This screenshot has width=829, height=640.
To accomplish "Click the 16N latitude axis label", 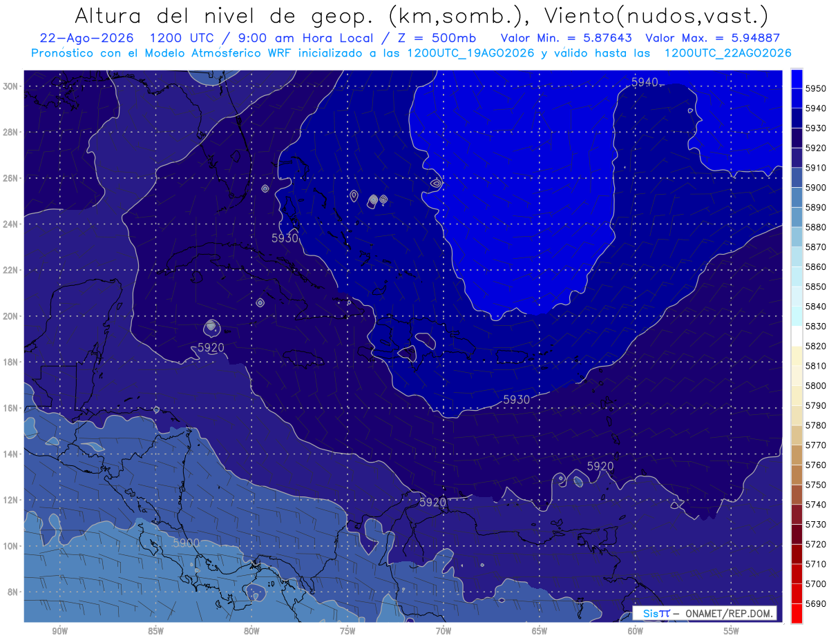I will point(12,408).
